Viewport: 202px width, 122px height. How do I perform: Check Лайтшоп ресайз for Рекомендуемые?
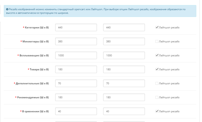[157, 97]
